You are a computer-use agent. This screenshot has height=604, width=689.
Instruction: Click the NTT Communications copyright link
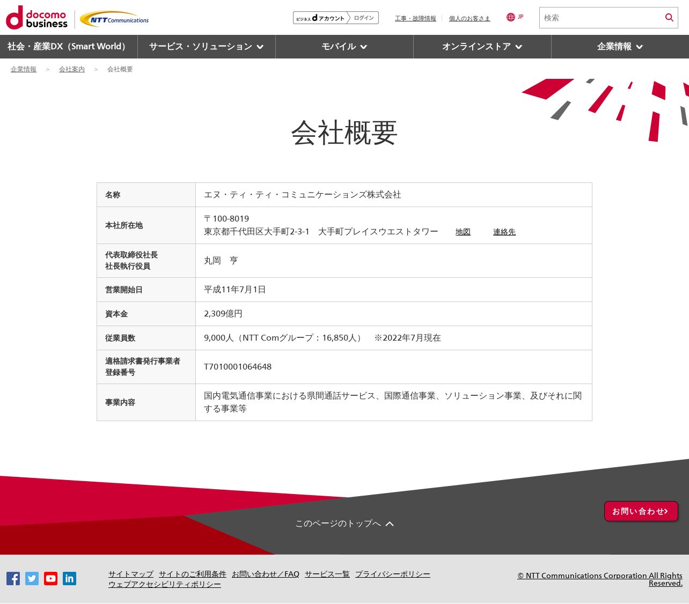pos(600,579)
